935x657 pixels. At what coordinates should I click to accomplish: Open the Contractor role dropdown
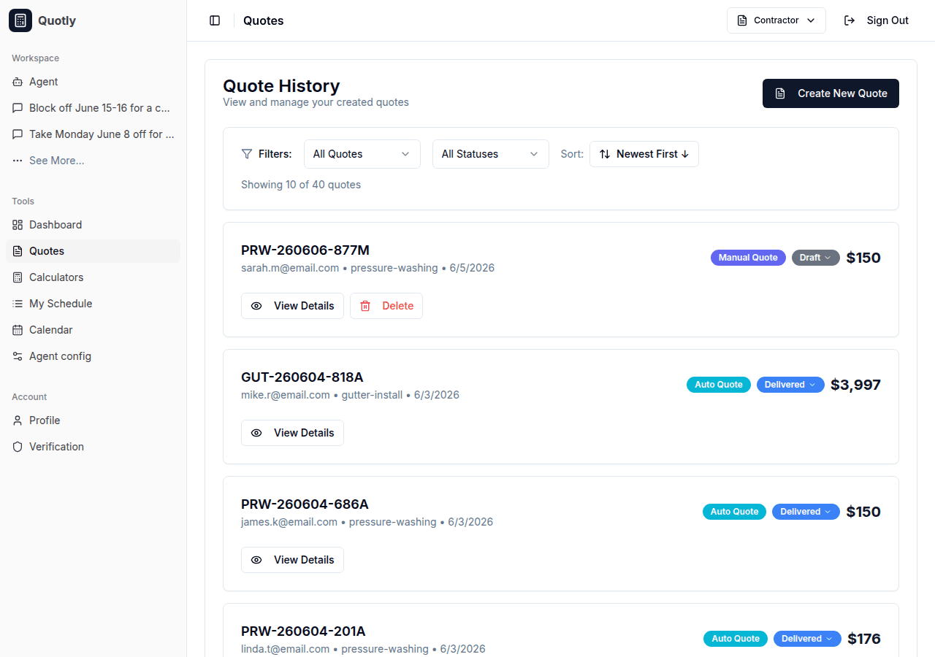click(776, 20)
